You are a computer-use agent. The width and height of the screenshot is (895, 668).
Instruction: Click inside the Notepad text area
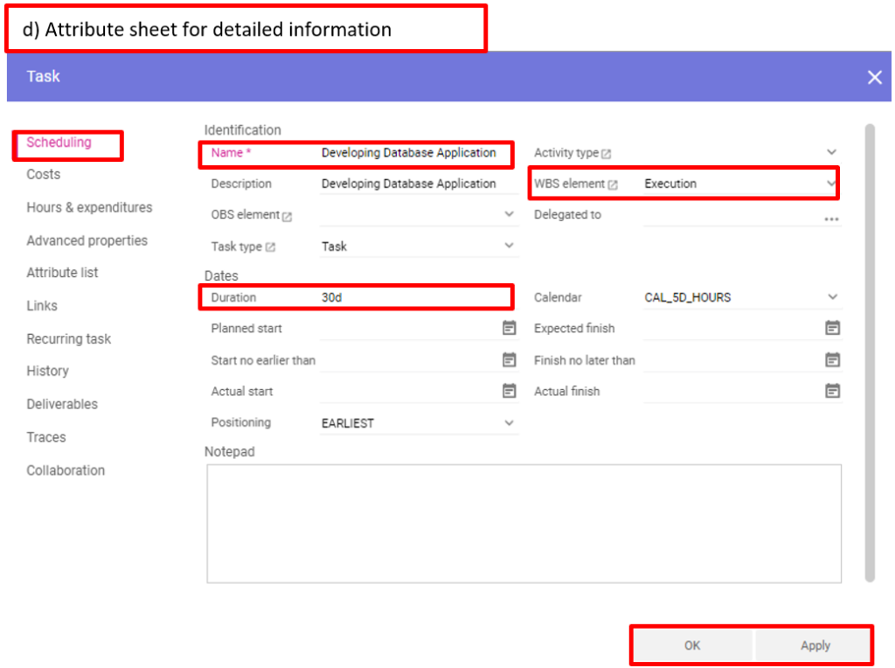524,523
